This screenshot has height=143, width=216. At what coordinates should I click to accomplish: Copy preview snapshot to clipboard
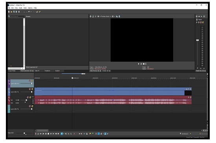[117, 16]
